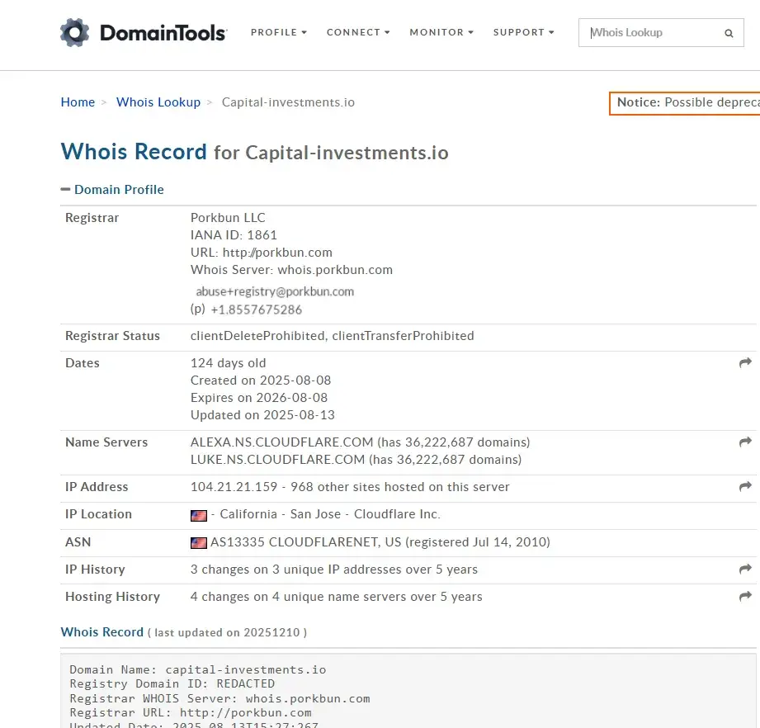
Task: Click the abuse+registry@porkbun.com email
Action: (275, 291)
